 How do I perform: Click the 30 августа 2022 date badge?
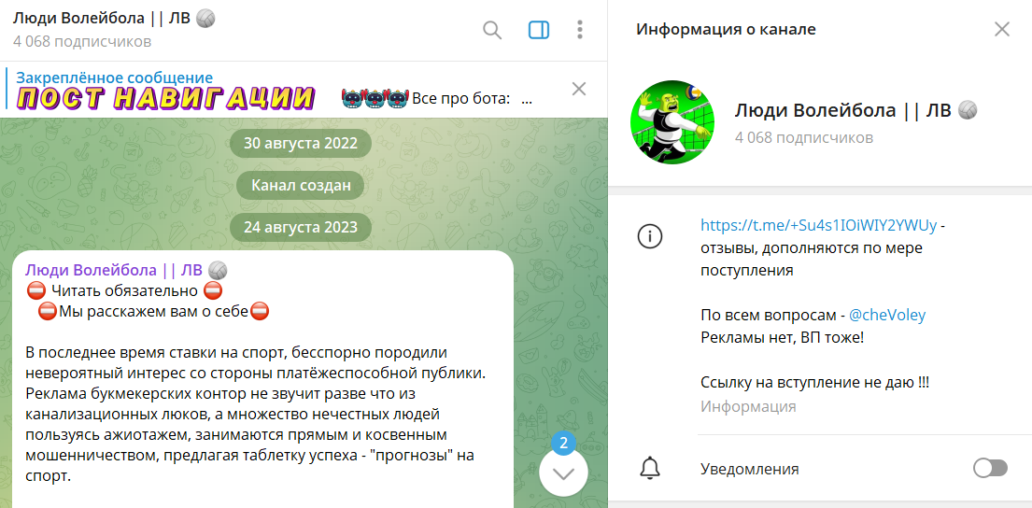click(301, 144)
